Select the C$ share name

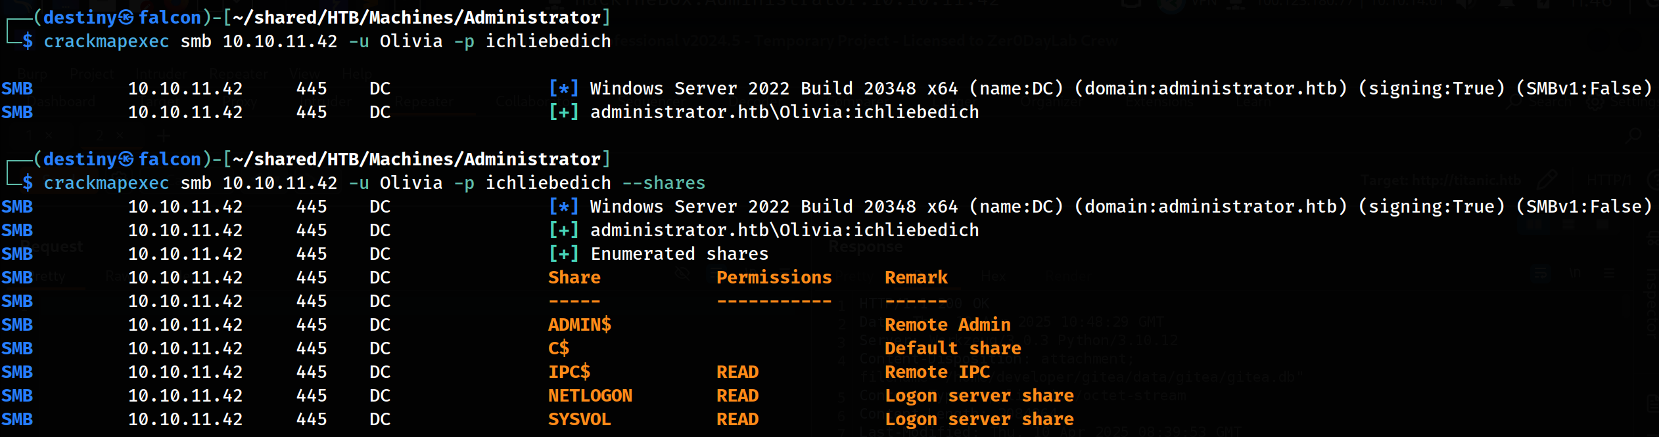click(x=559, y=348)
